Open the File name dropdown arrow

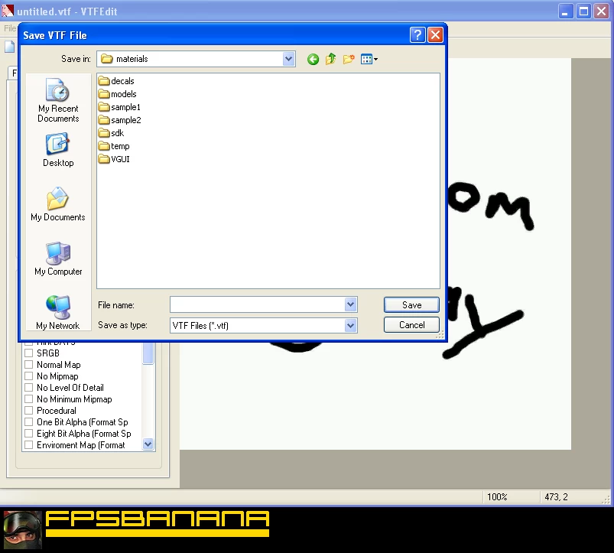point(350,304)
